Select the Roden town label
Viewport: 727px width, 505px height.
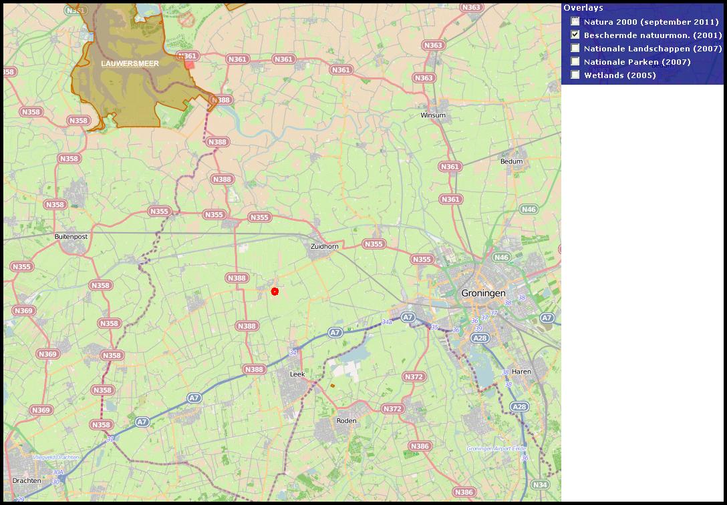pyautogui.click(x=346, y=421)
